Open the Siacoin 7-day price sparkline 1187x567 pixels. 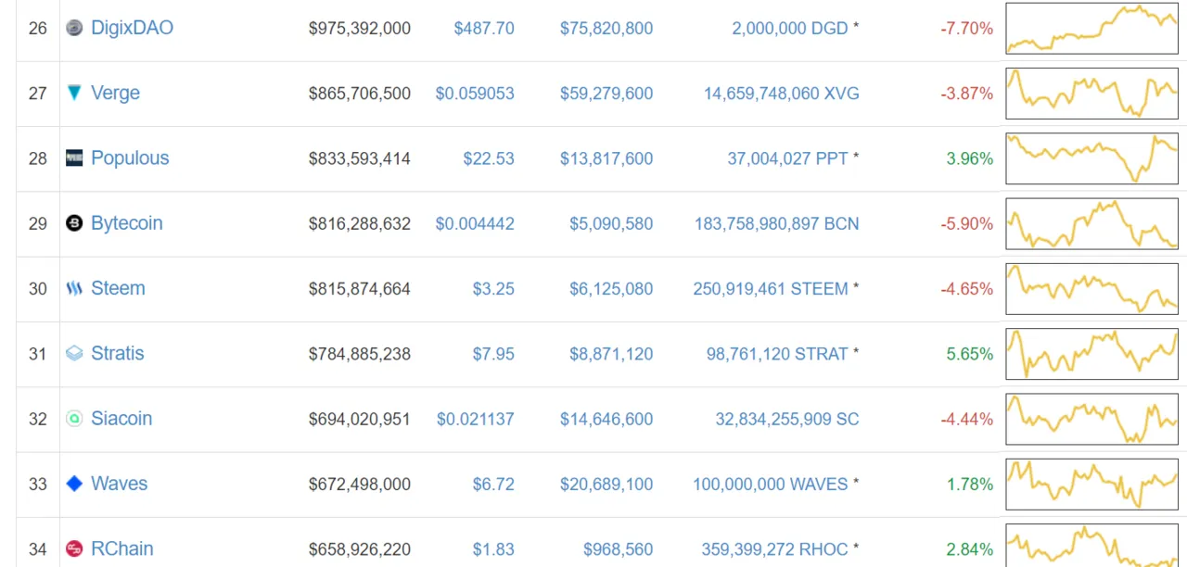pos(1091,419)
